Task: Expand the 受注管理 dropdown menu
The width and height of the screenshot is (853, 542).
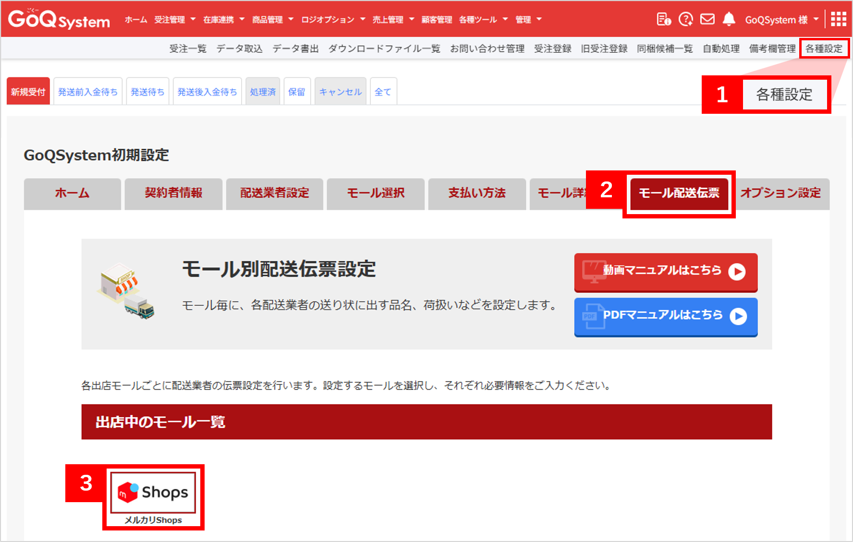Action: pos(174,20)
